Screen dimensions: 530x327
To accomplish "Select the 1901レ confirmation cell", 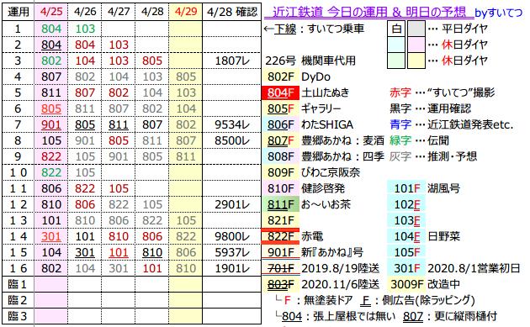I will [232, 268].
